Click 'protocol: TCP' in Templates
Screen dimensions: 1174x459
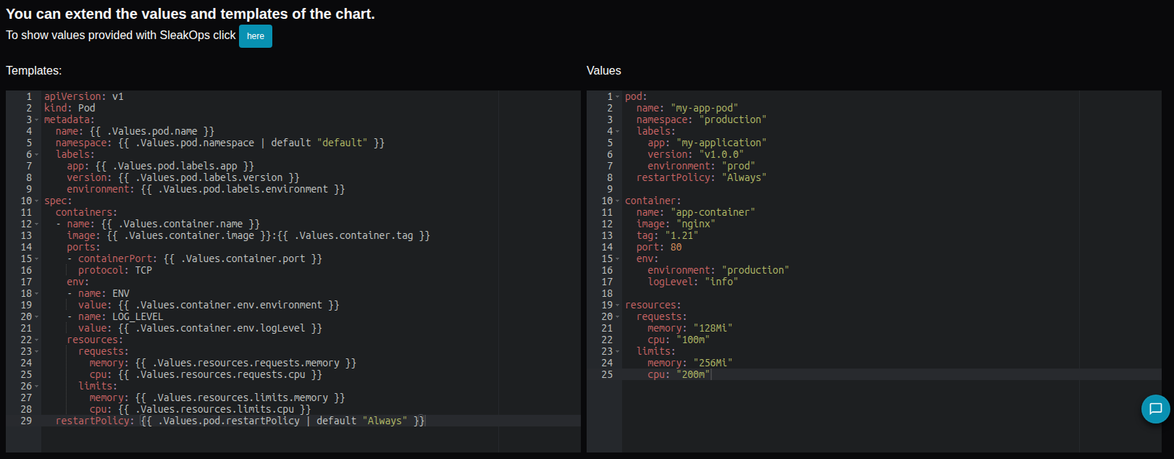point(115,270)
